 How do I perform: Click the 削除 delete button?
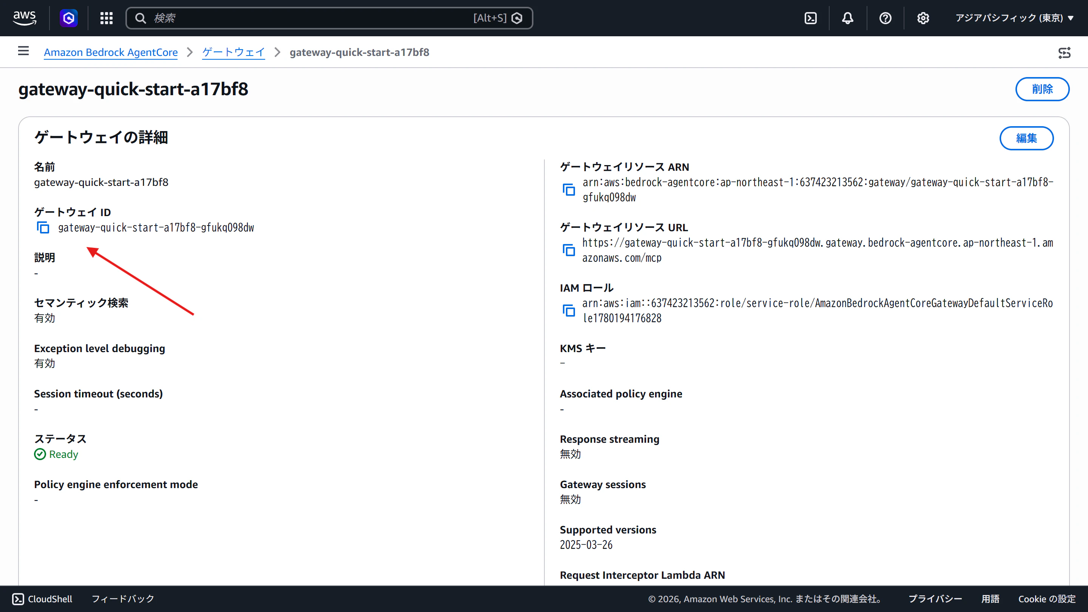(1042, 89)
